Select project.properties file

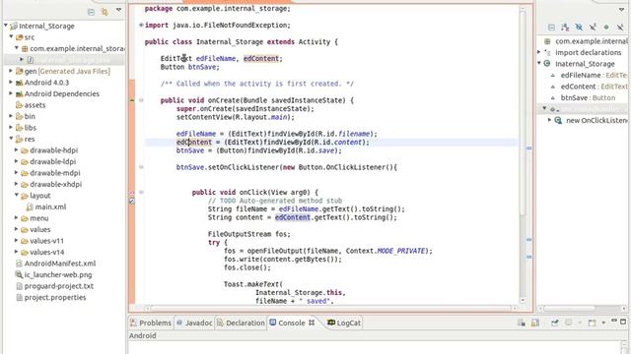pyautogui.click(x=55, y=297)
